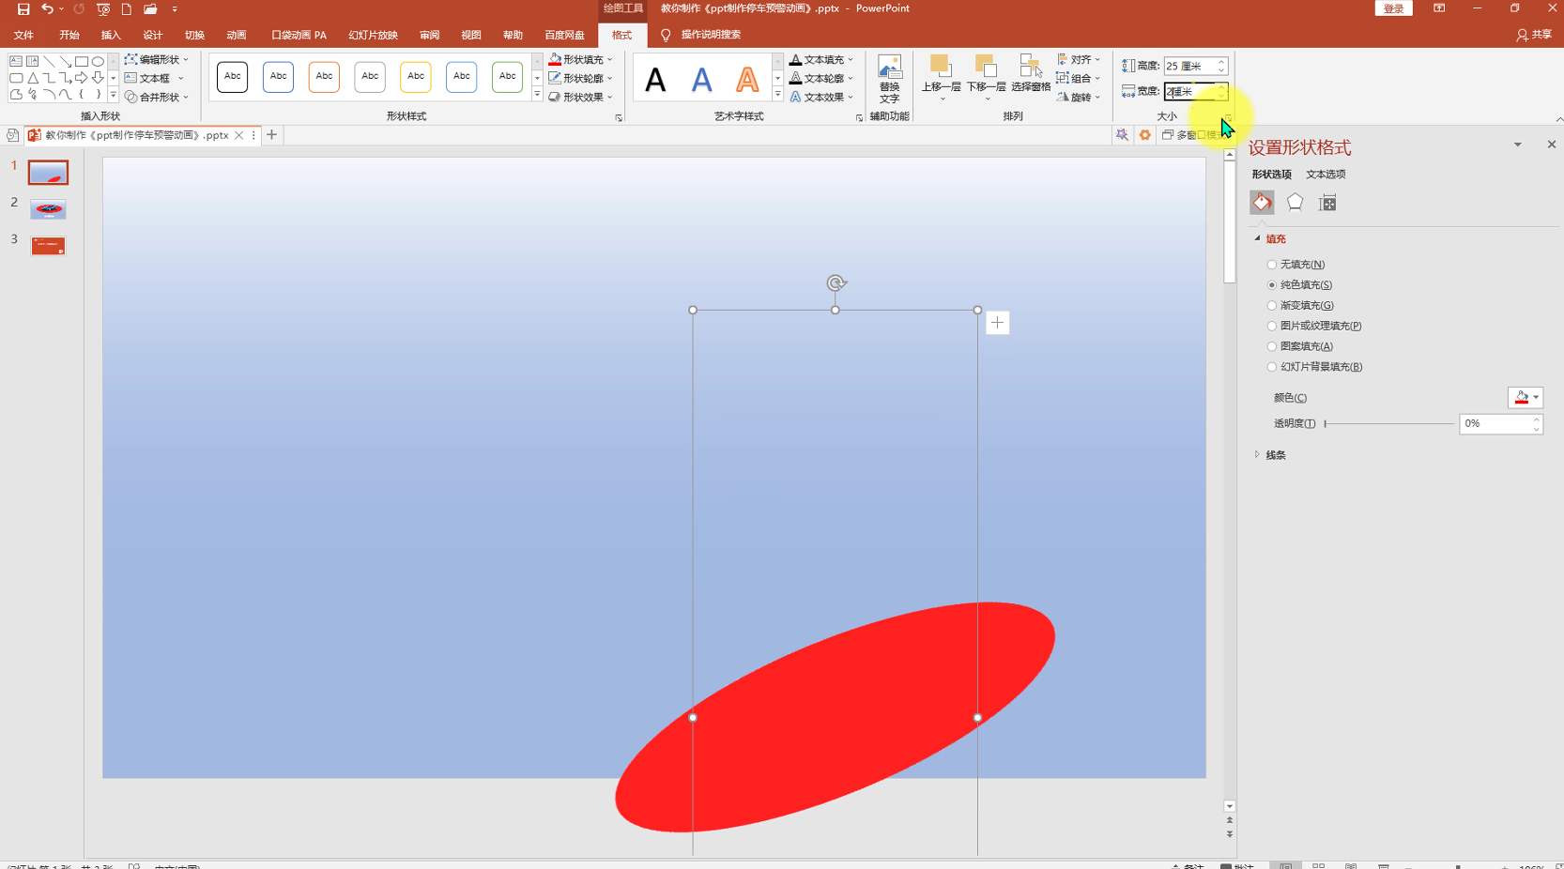Click the orange gear icon in document bar

coord(1144,135)
